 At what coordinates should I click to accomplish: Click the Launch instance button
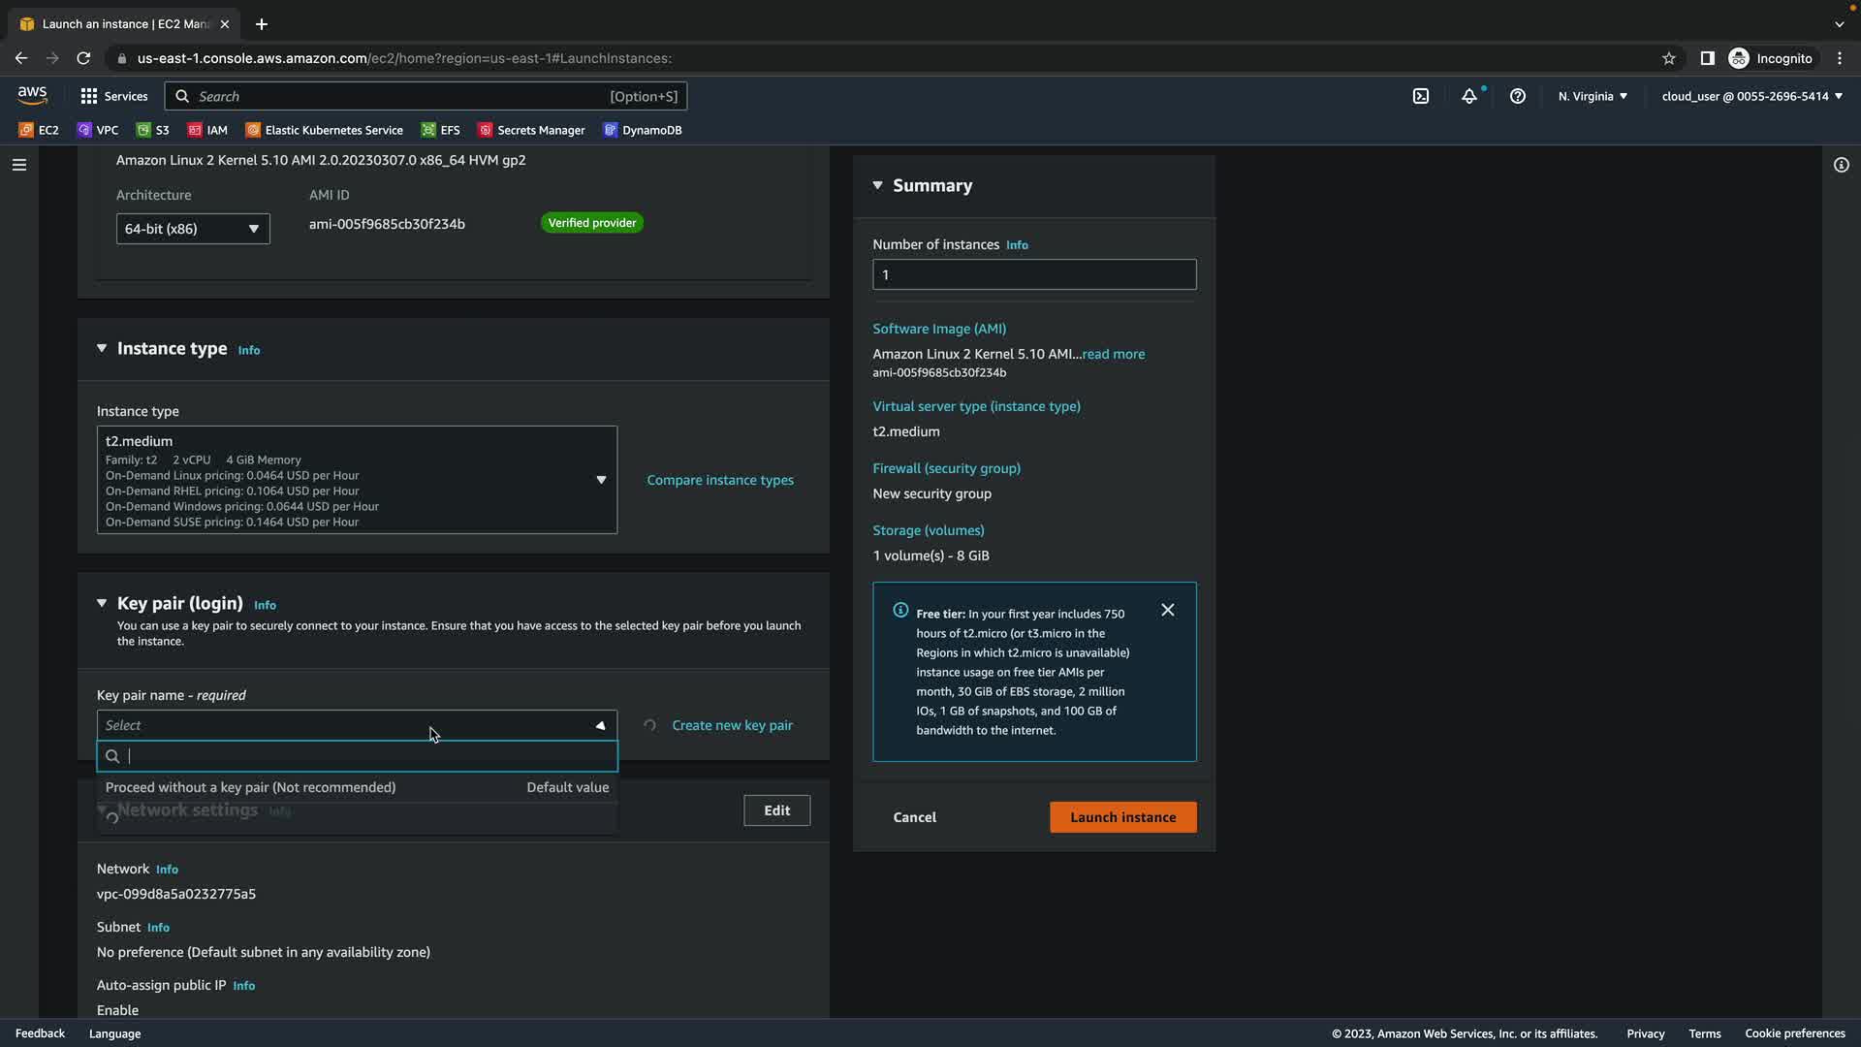coord(1122,817)
